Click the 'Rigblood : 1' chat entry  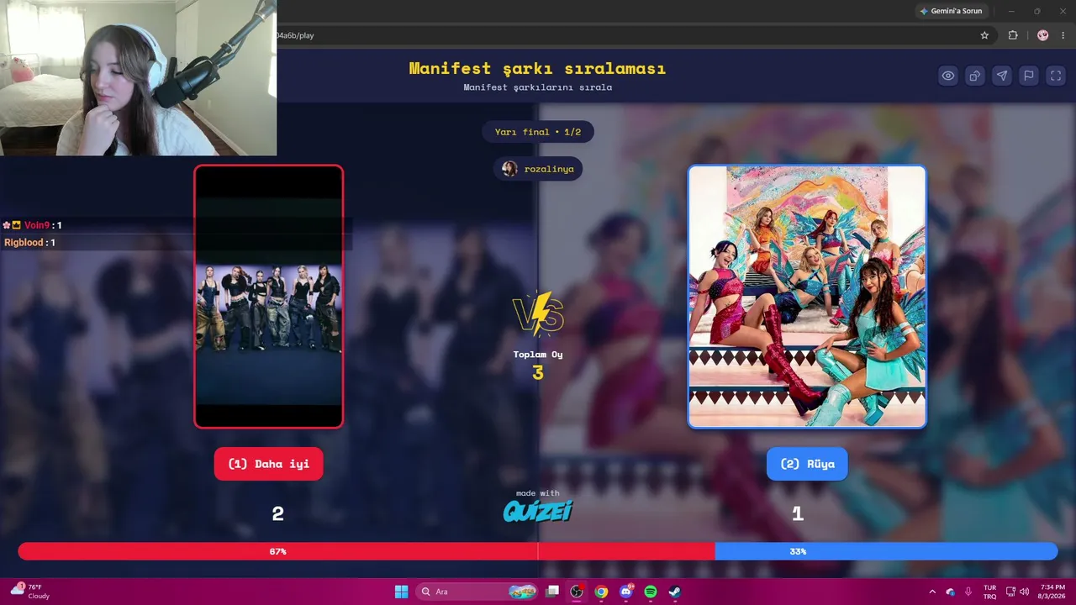pyautogui.click(x=30, y=243)
